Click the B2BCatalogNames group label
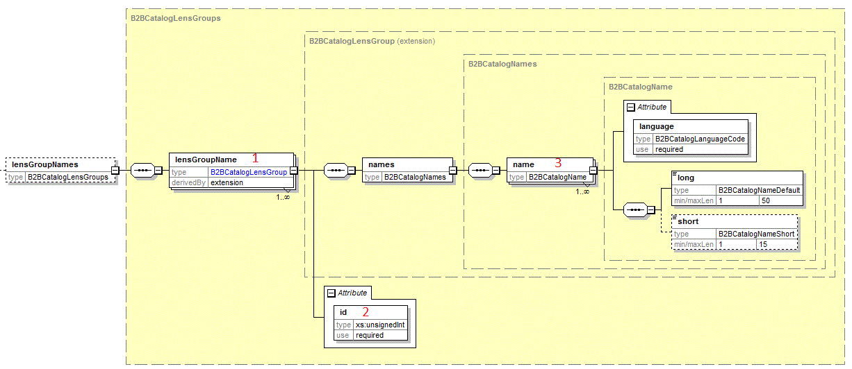This screenshot has width=852, height=369. pos(502,64)
